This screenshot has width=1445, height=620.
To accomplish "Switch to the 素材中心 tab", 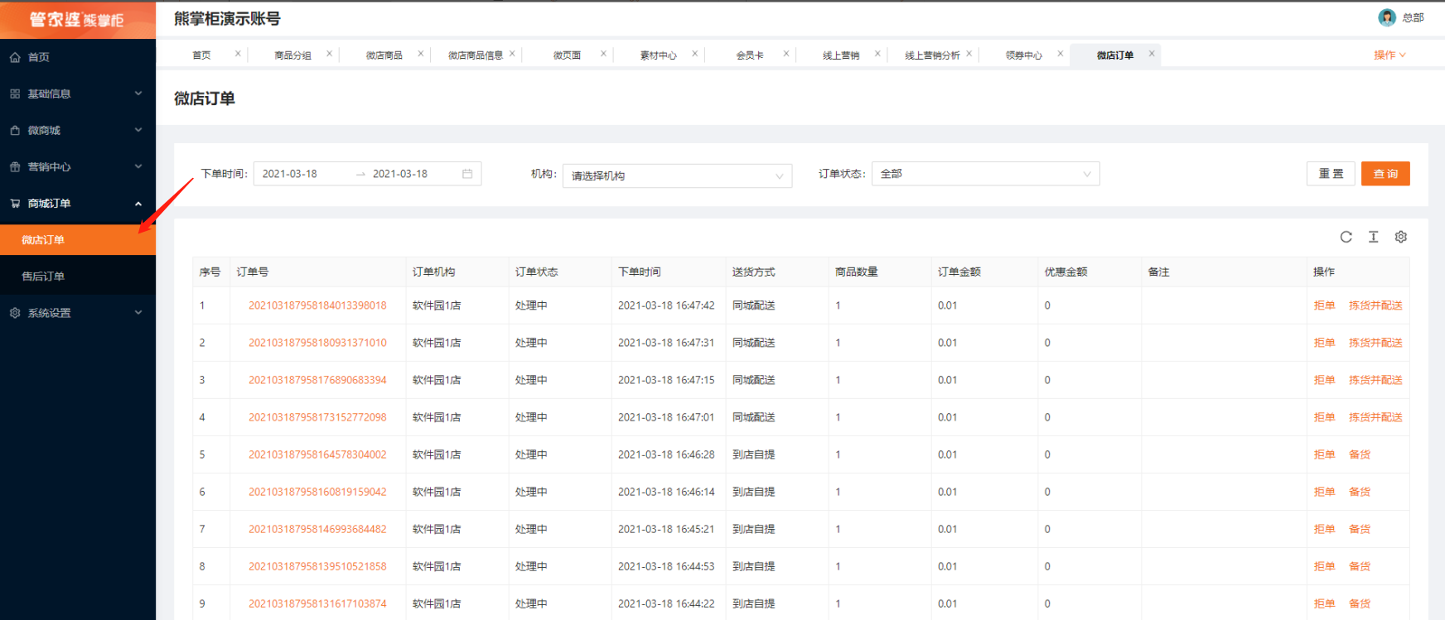I will (x=658, y=55).
